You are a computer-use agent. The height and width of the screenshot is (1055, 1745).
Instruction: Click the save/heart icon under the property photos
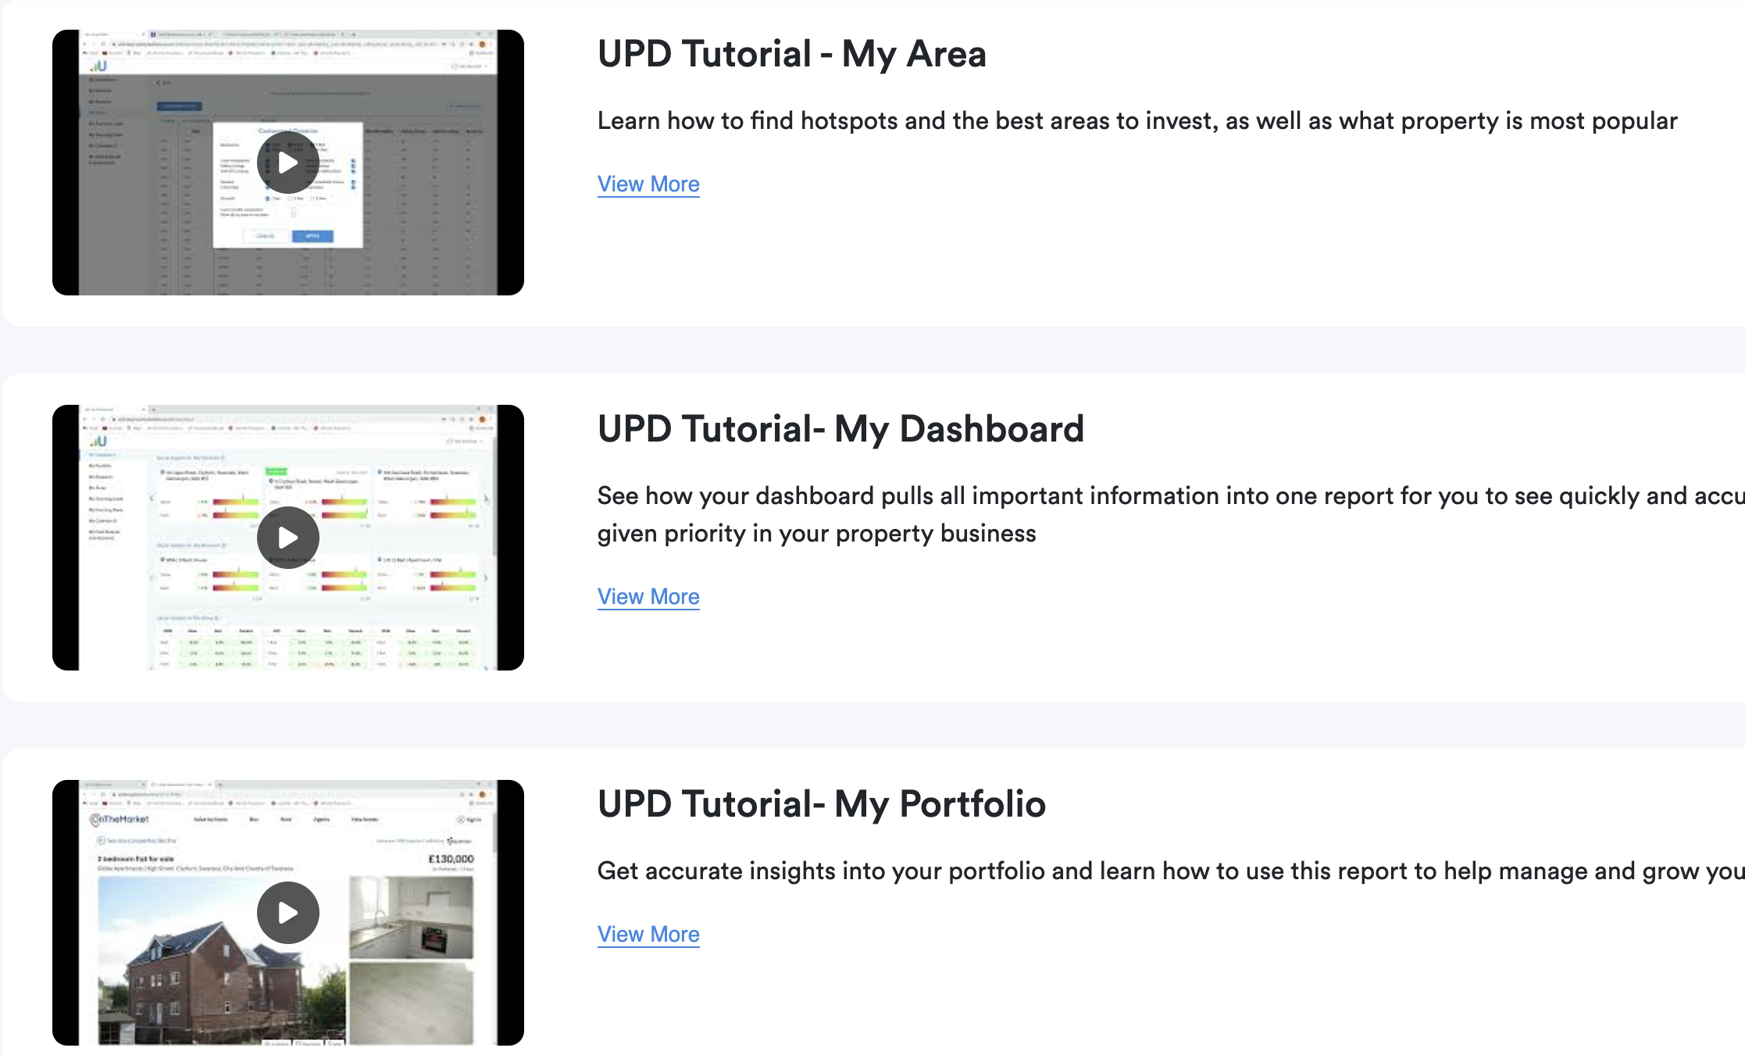pyautogui.click(x=335, y=1043)
